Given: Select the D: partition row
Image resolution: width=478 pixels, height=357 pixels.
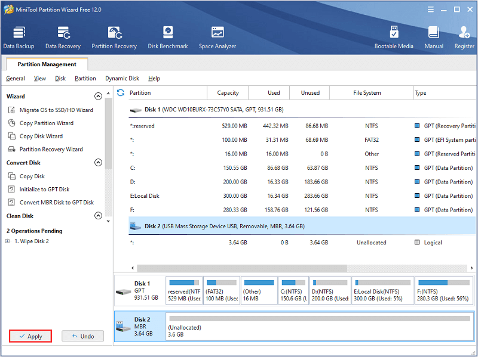Looking at the screenshot, I should pos(302,182).
